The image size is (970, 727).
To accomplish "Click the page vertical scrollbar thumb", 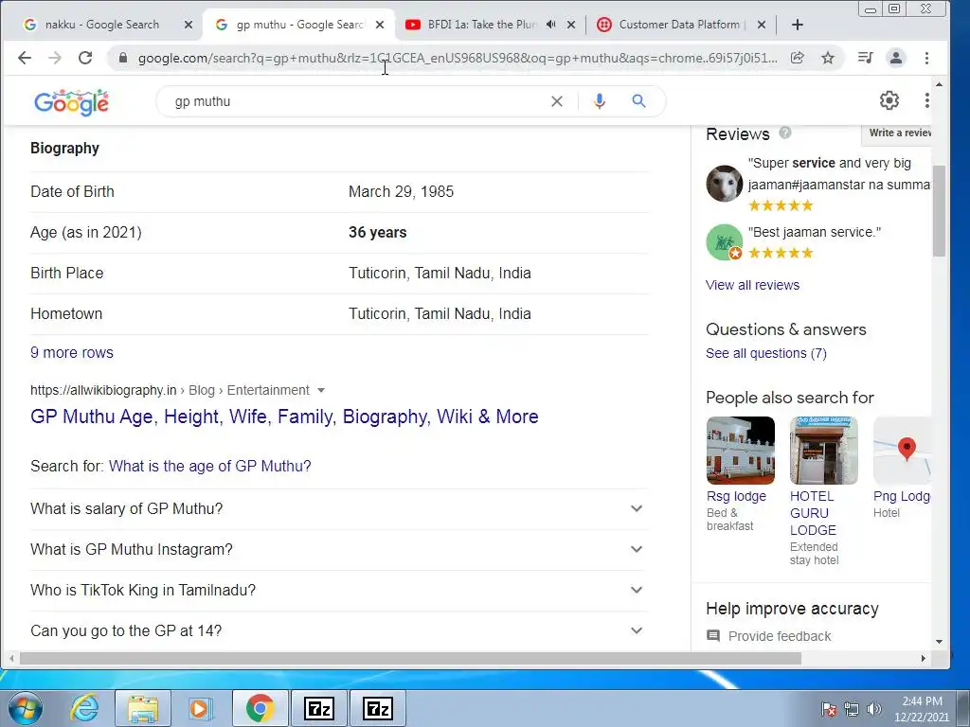I will 939,210.
